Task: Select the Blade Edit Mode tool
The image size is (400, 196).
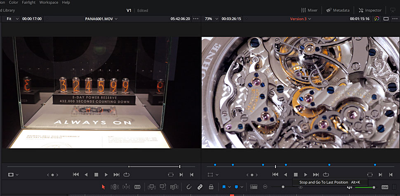Action: pos(137,187)
